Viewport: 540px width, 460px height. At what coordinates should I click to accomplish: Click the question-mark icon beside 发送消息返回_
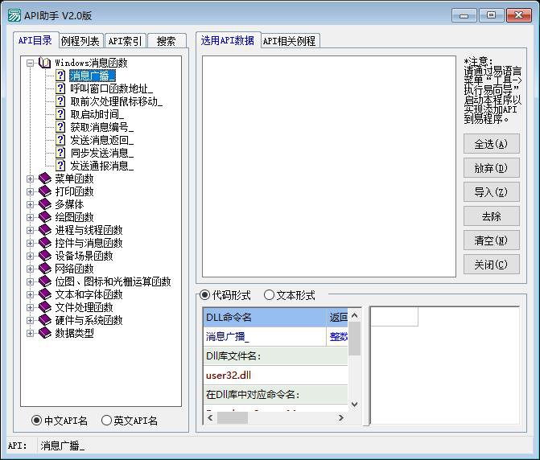pyautogui.click(x=60, y=140)
